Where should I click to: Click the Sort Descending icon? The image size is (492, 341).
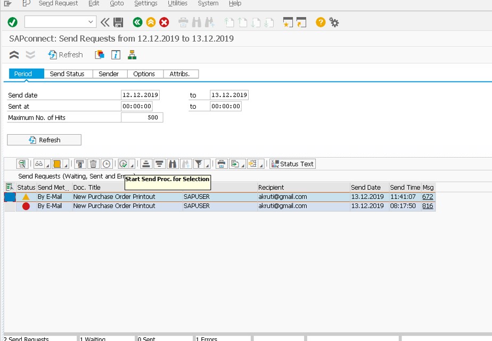159,164
